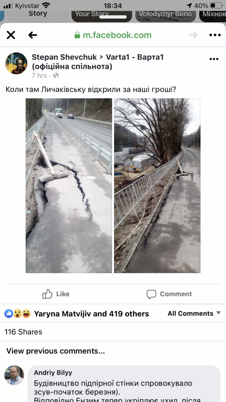Tap the Comment speech bubble icon
226x402 pixels.
click(151, 294)
